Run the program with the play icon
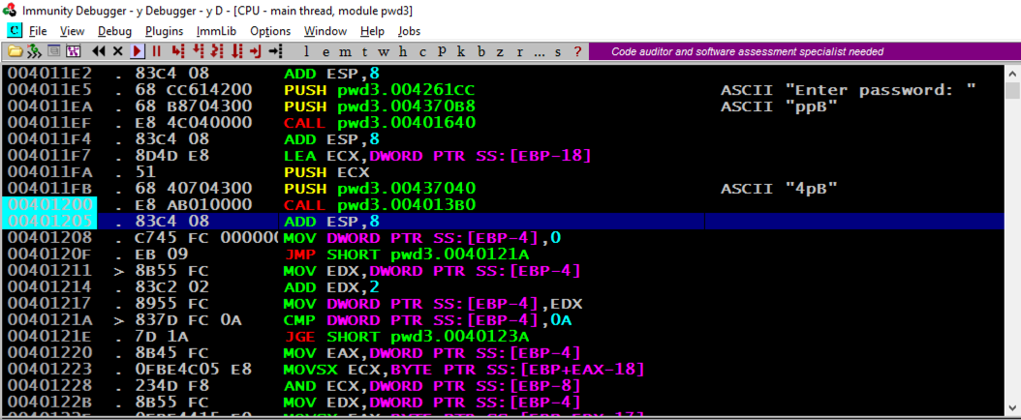This screenshot has width=1021, height=420. point(138,51)
